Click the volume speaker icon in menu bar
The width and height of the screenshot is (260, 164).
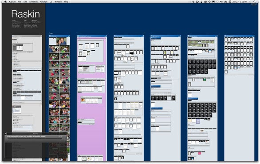coord(221,2)
